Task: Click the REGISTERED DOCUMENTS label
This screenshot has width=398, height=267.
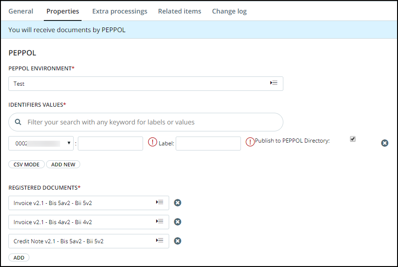Action: [44, 188]
